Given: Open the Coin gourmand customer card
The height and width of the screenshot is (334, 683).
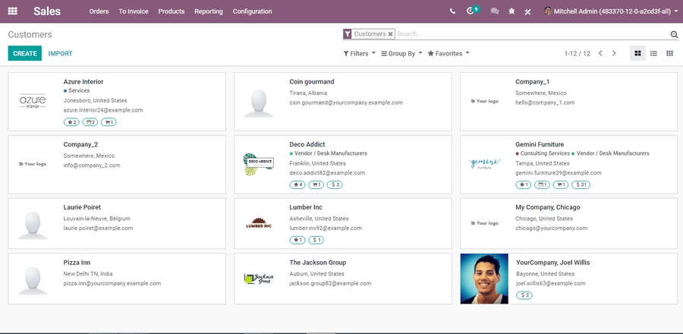Looking at the screenshot, I should pos(343,102).
